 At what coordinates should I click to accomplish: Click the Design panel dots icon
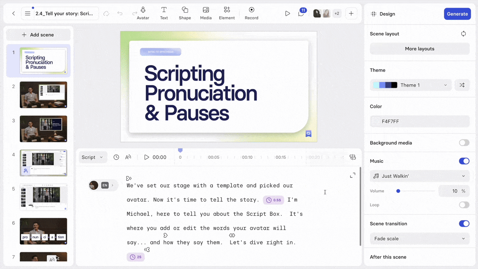coord(373,14)
